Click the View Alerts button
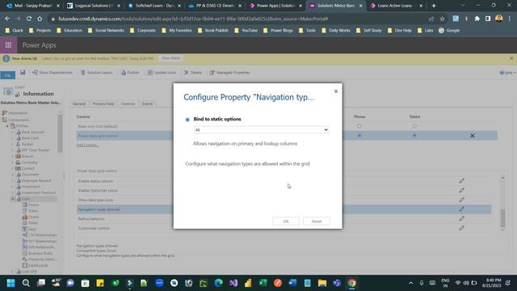 pyautogui.click(x=170, y=58)
